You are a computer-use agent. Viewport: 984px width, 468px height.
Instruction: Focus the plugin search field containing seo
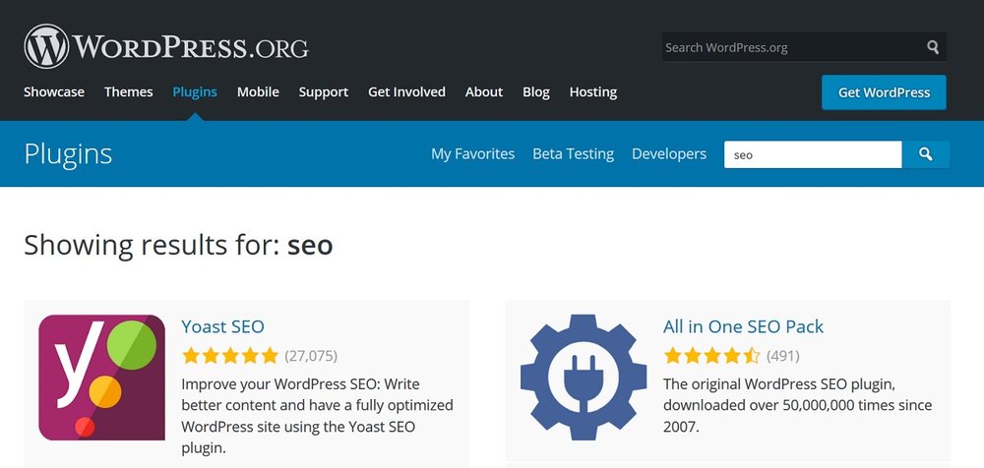(x=813, y=154)
